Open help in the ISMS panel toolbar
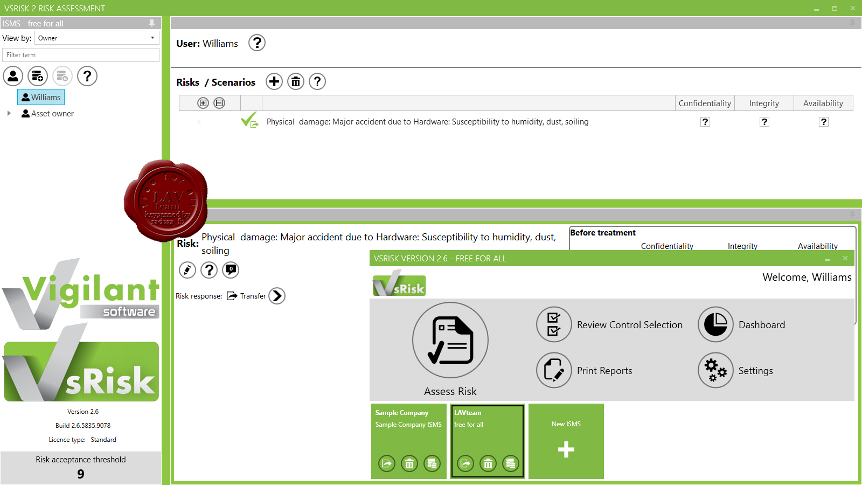 (x=87, y=76)
